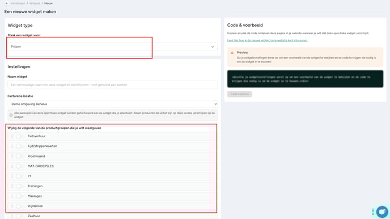Open the chat support bubble icon
390x219 pixels.
point(382,212)
